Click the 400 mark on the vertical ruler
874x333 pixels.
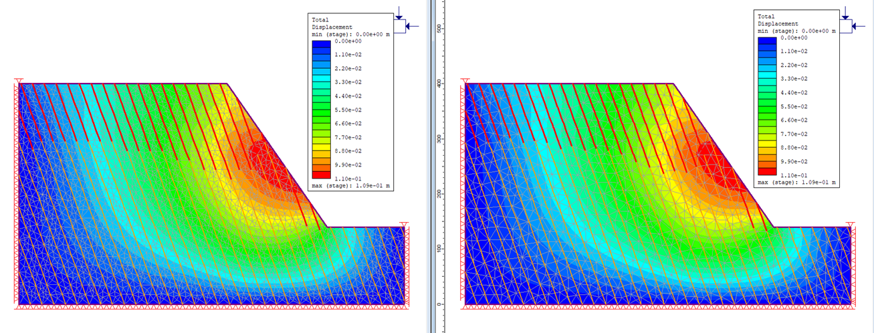tap(439, 84)
